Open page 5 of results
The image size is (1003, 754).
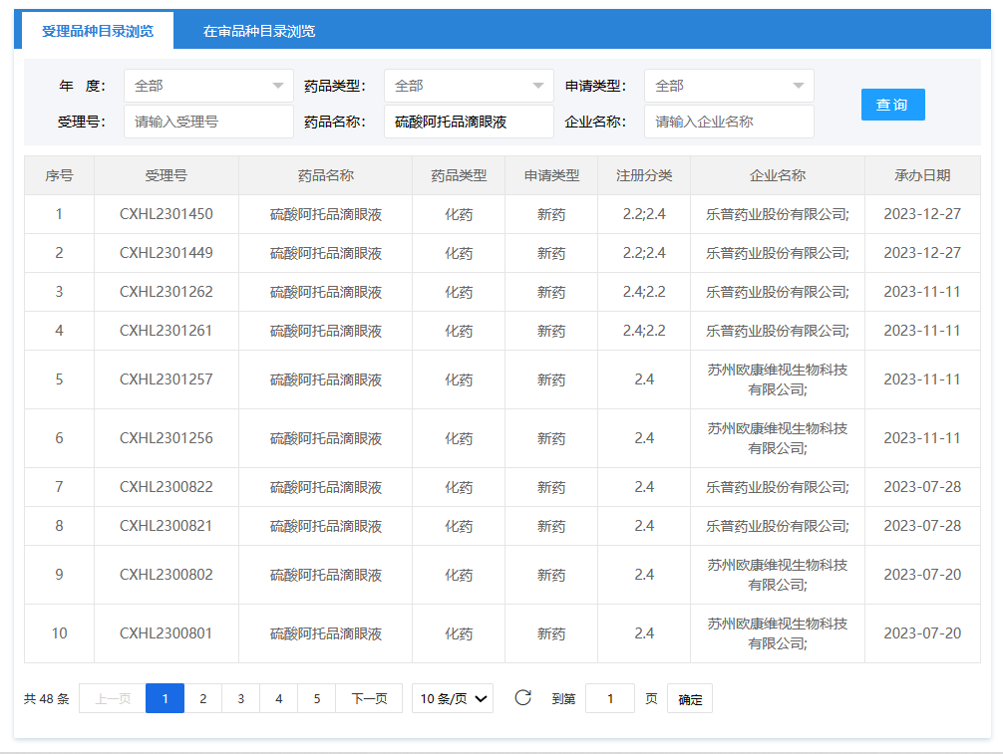tap(316, 698)
